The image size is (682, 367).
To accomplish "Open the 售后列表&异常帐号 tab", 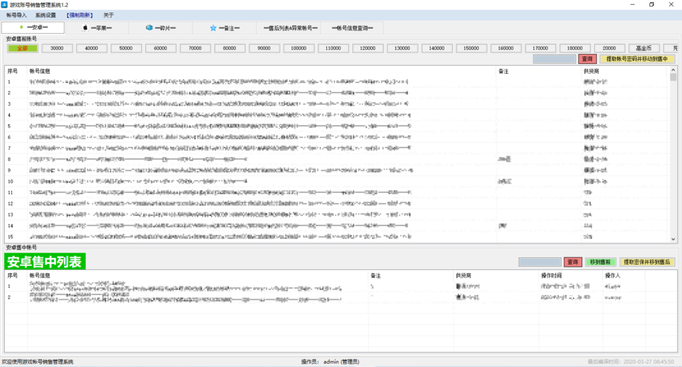I will (x=289, y=28).
